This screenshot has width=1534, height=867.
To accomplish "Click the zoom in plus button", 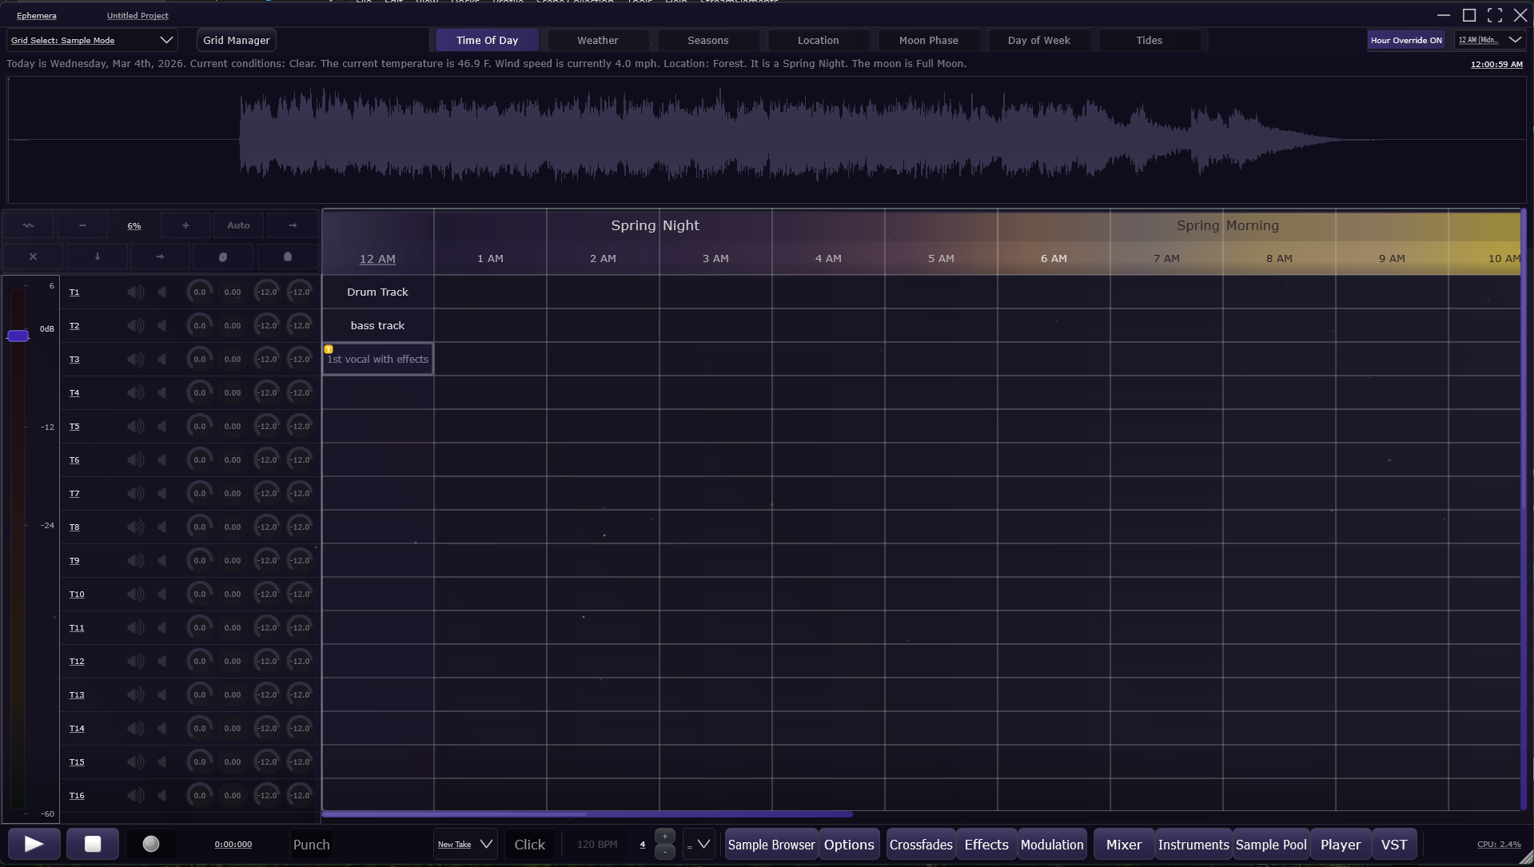I will click(x=185, y=225).
